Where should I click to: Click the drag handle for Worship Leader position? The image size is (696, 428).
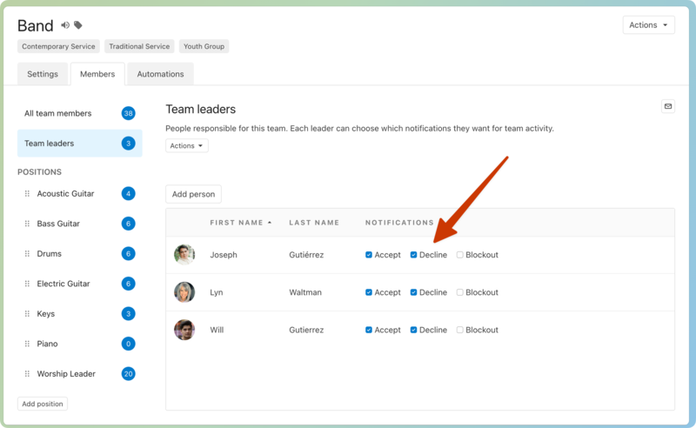[27, 374]
